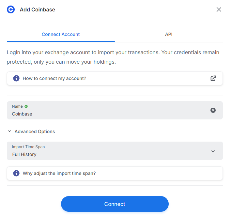The width and height of the screenshot is (231, 216).
Task: Open the Import Time Span dropdown
Action: coord(115,151)
